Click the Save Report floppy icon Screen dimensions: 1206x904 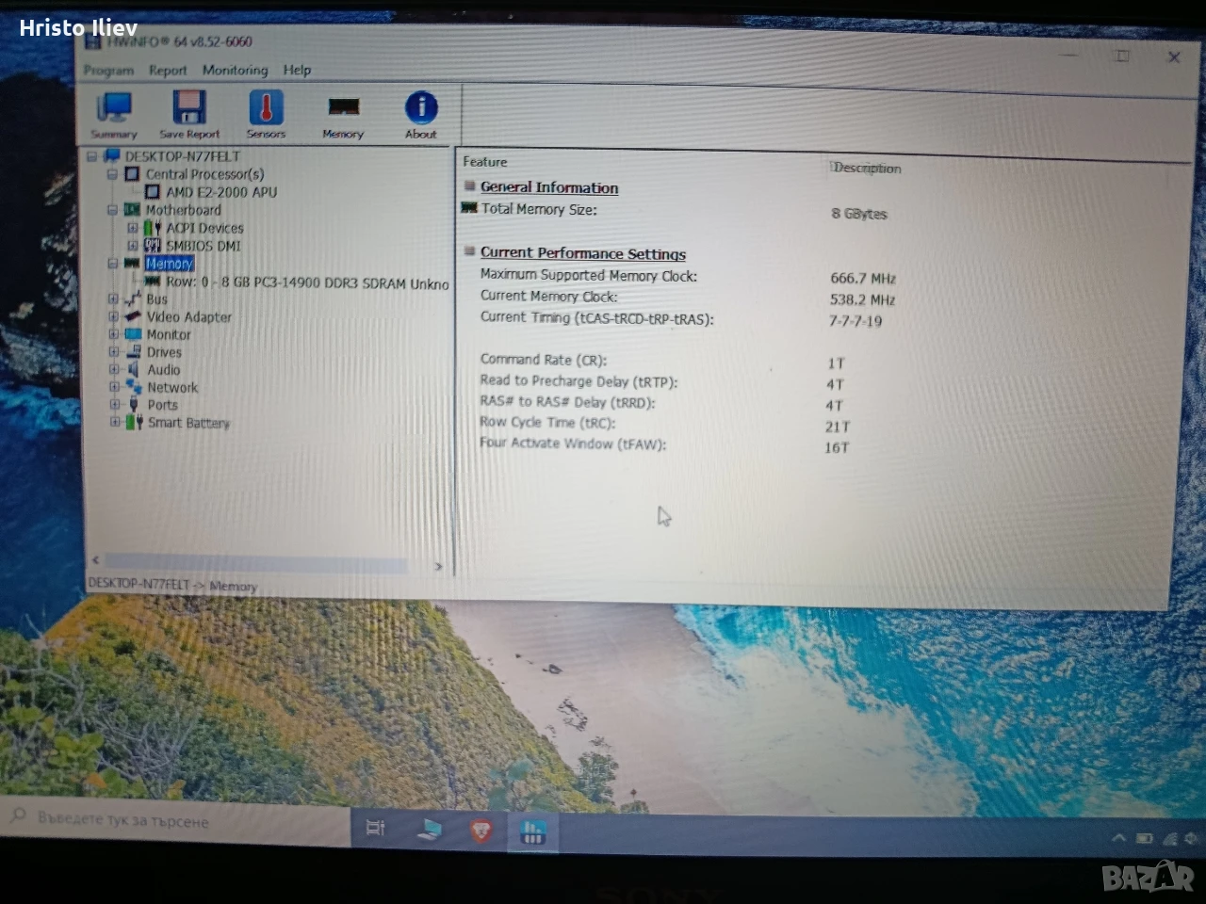point(189,115)
